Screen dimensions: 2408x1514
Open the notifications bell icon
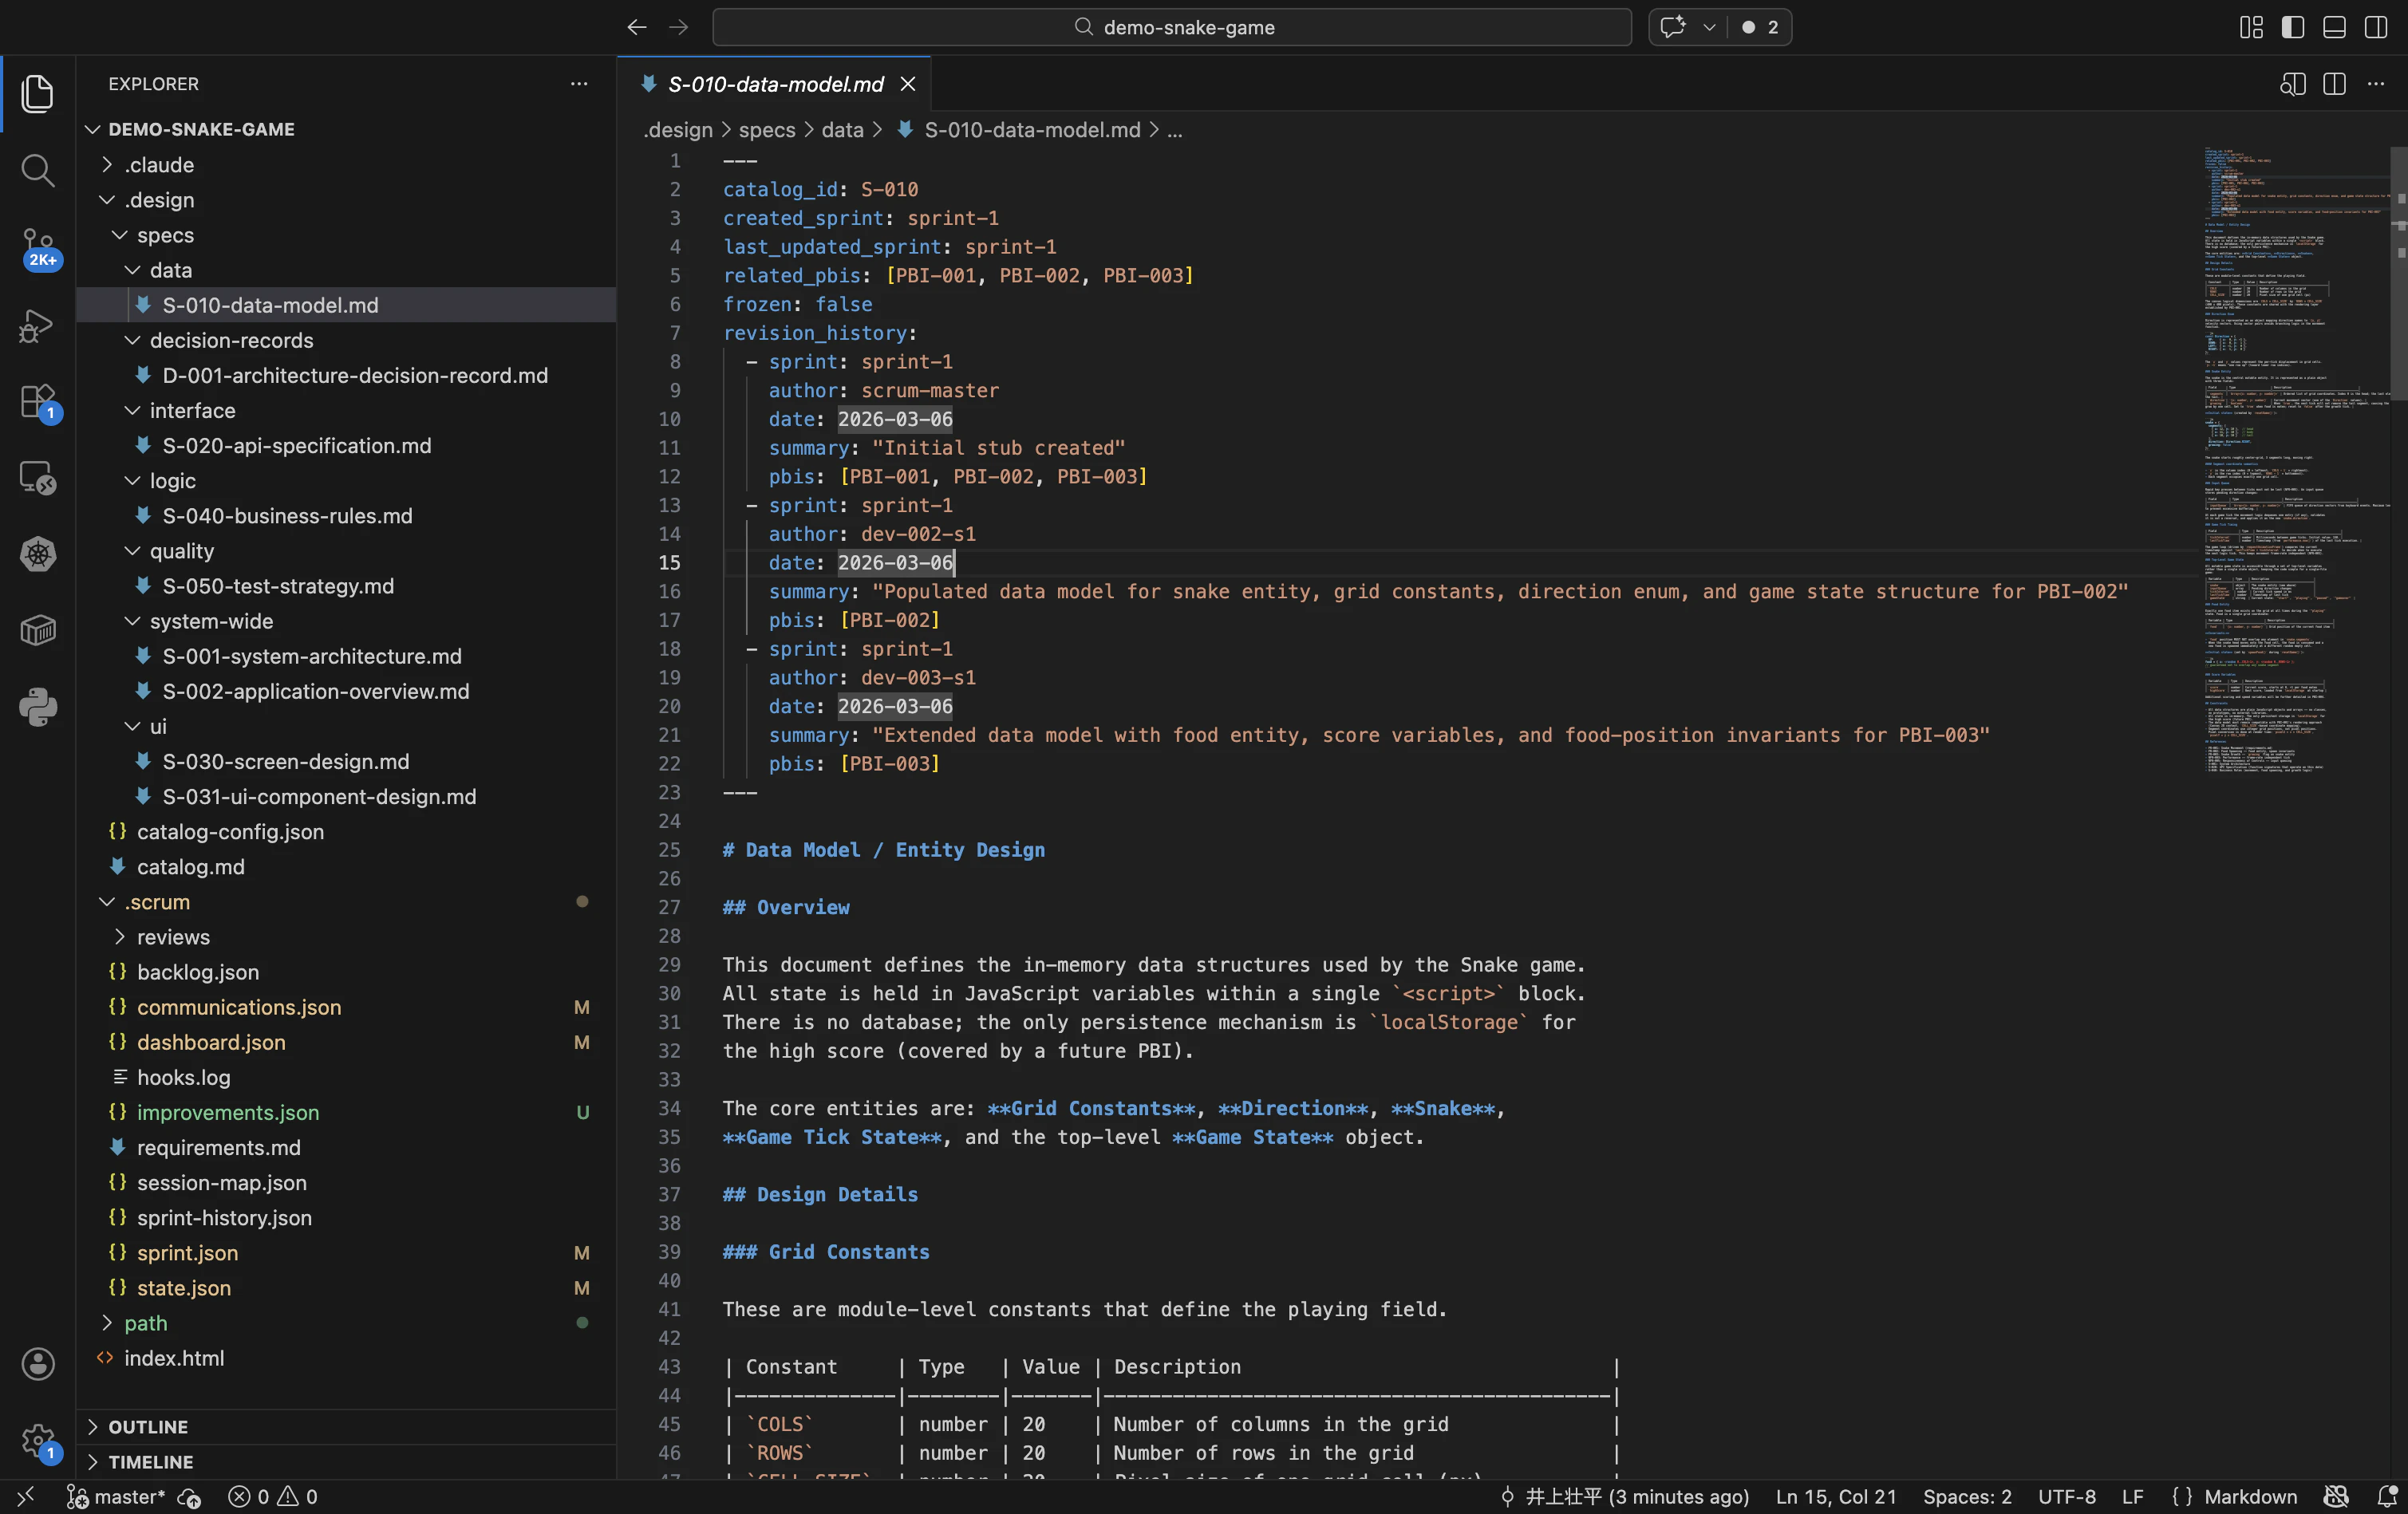click(2386, 1497)
